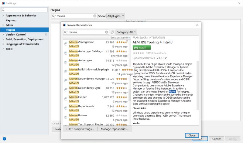The image size is (243, 143).
Task: Click the plugin icon beside Maven Runner
Action: click(66, 117)
